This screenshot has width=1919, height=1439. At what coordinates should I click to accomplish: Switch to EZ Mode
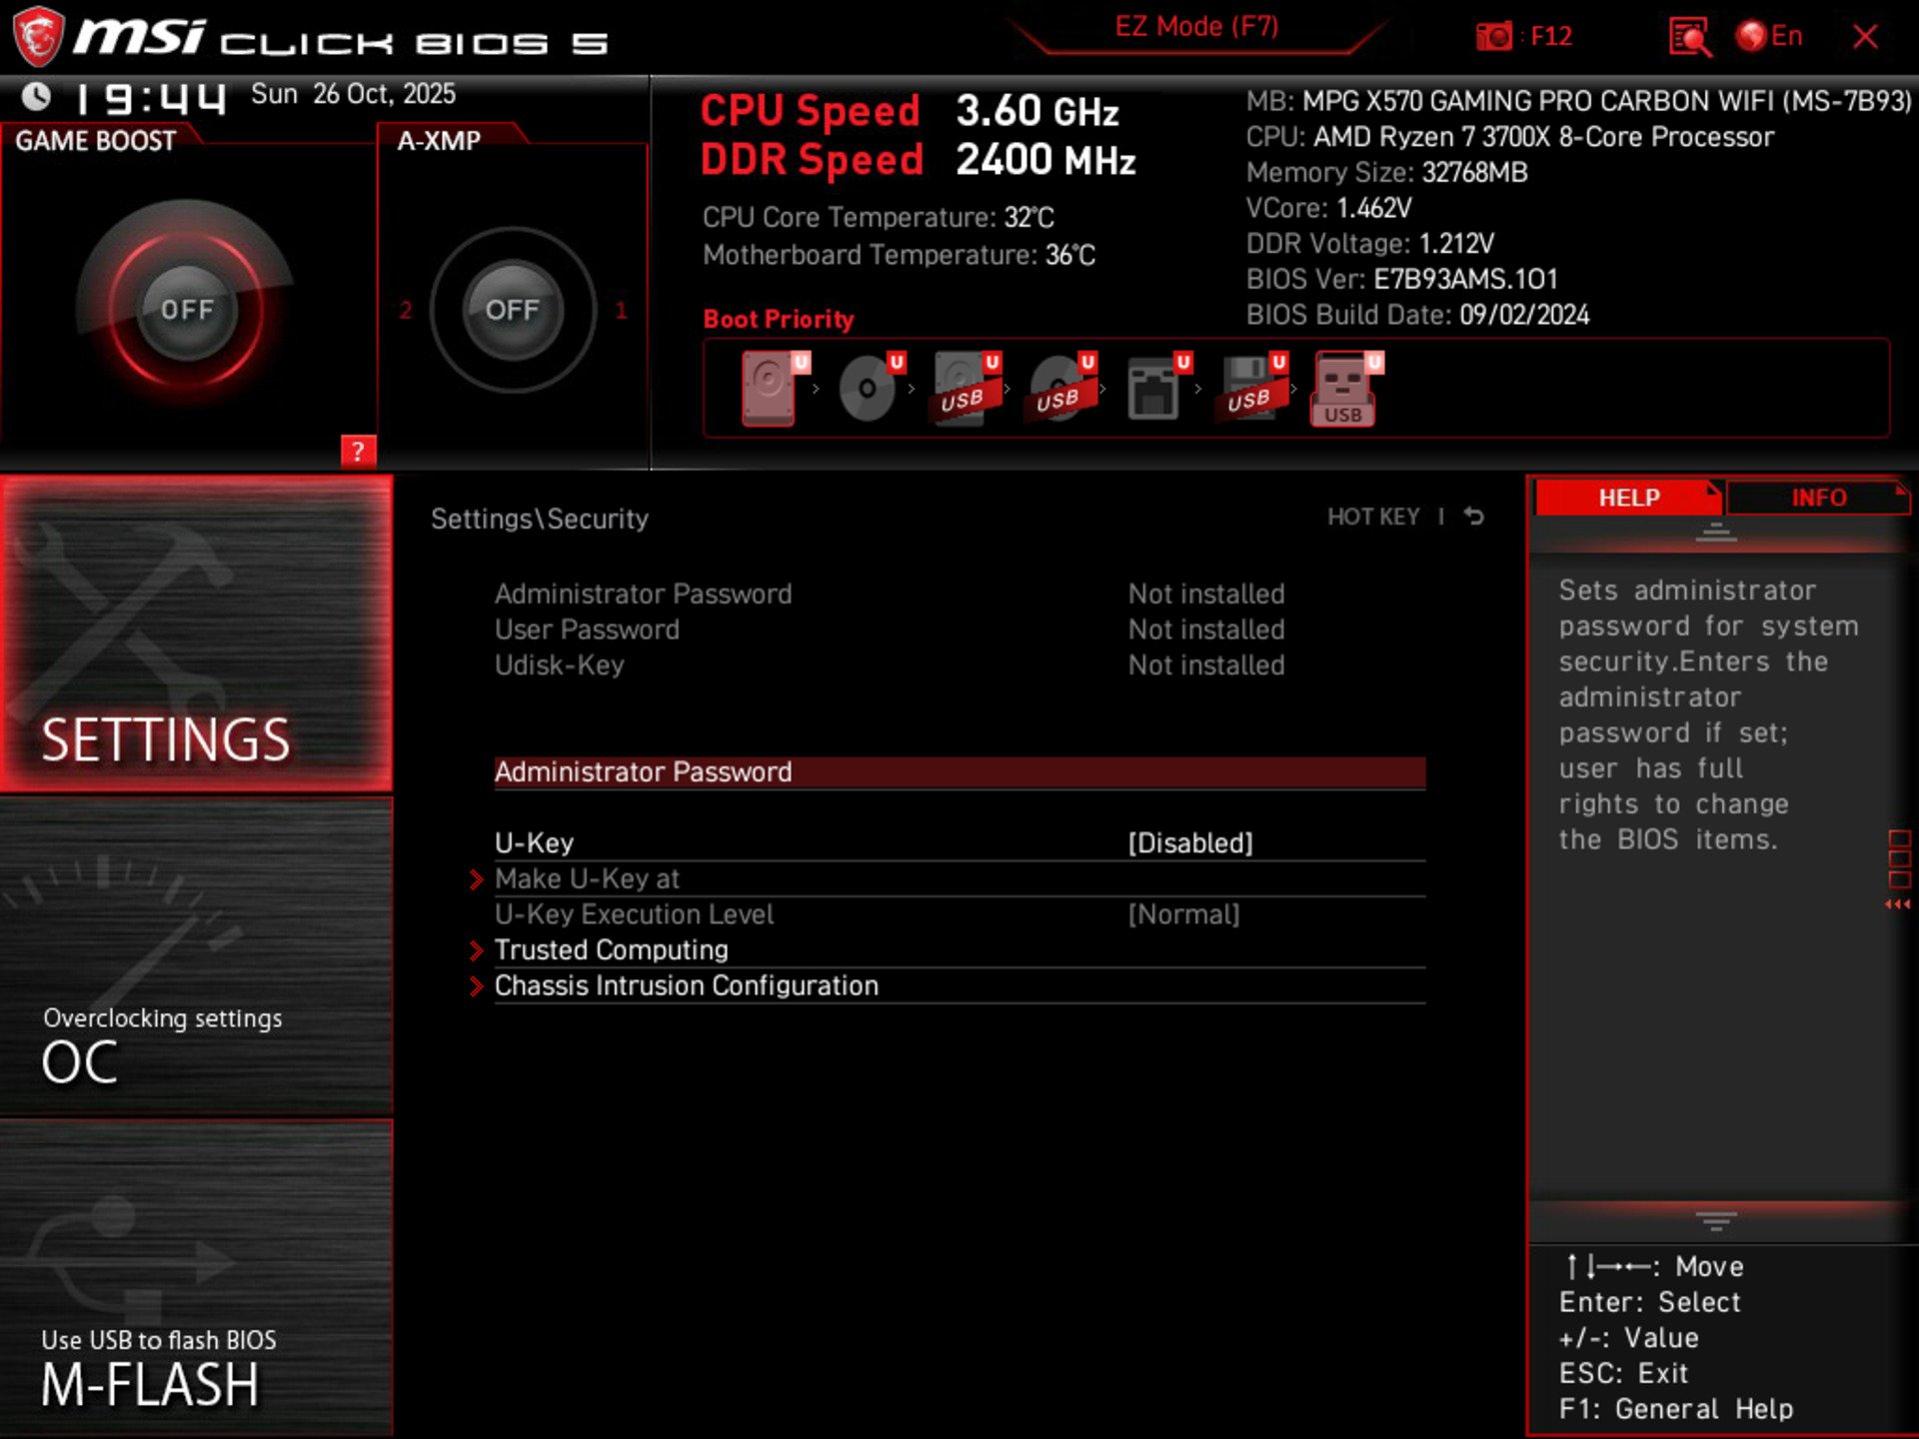tap(1198, 26)
